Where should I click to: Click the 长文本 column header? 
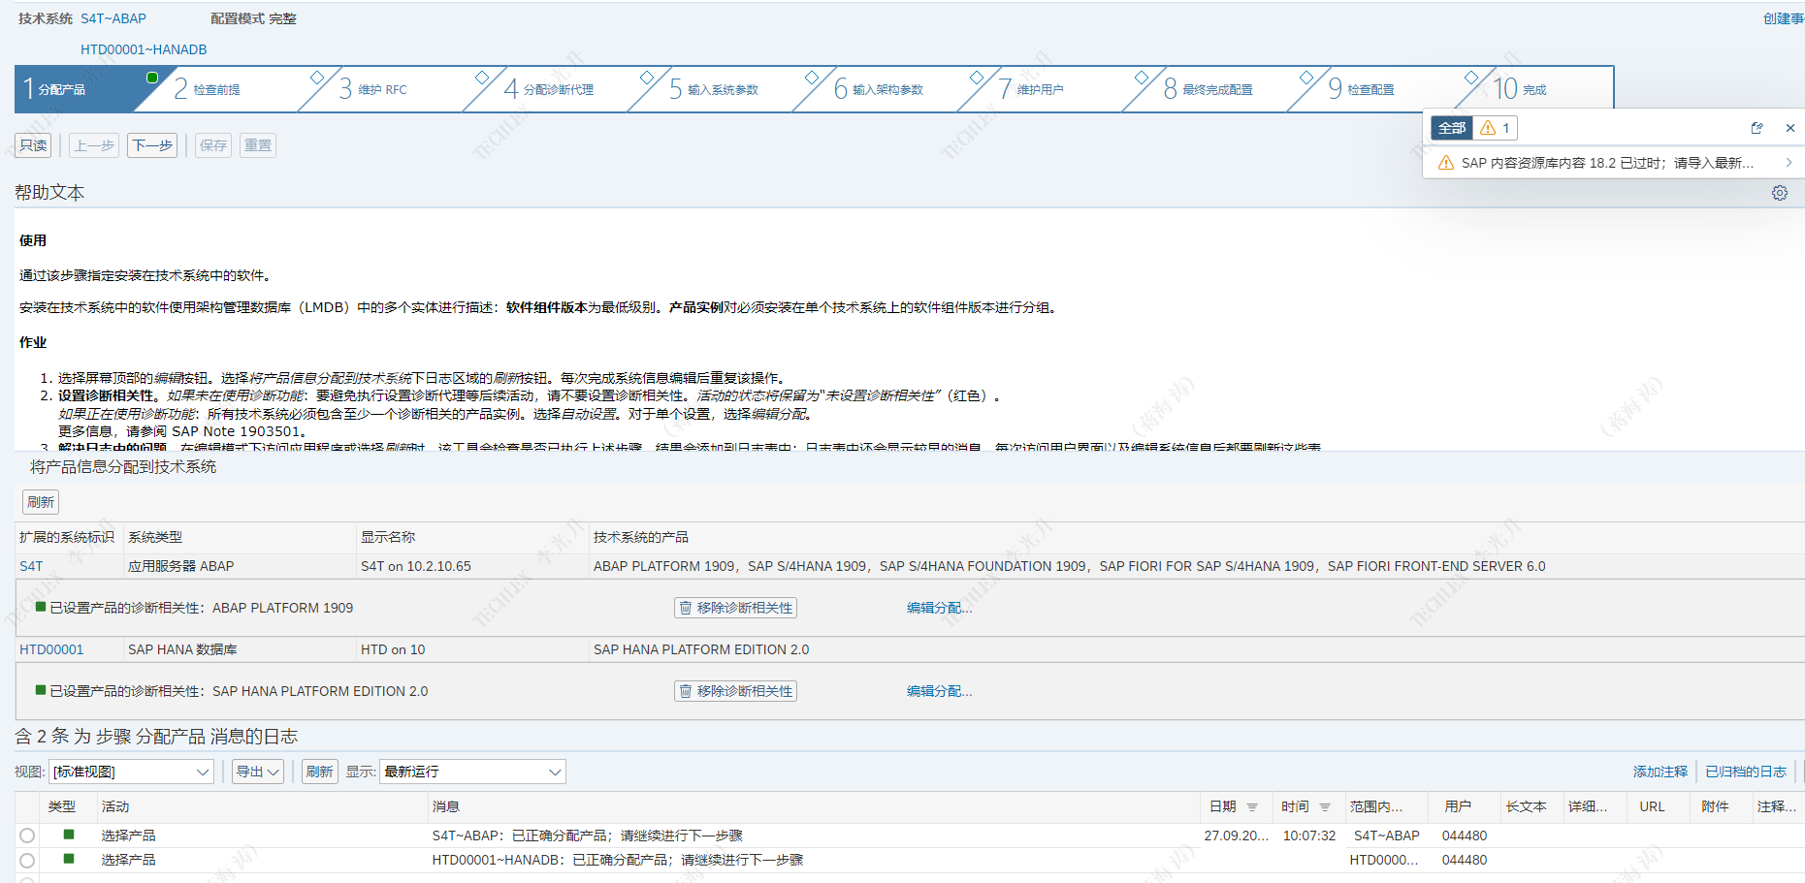(1527, 806)
